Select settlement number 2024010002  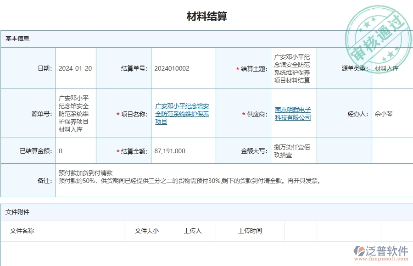(171, 67)
